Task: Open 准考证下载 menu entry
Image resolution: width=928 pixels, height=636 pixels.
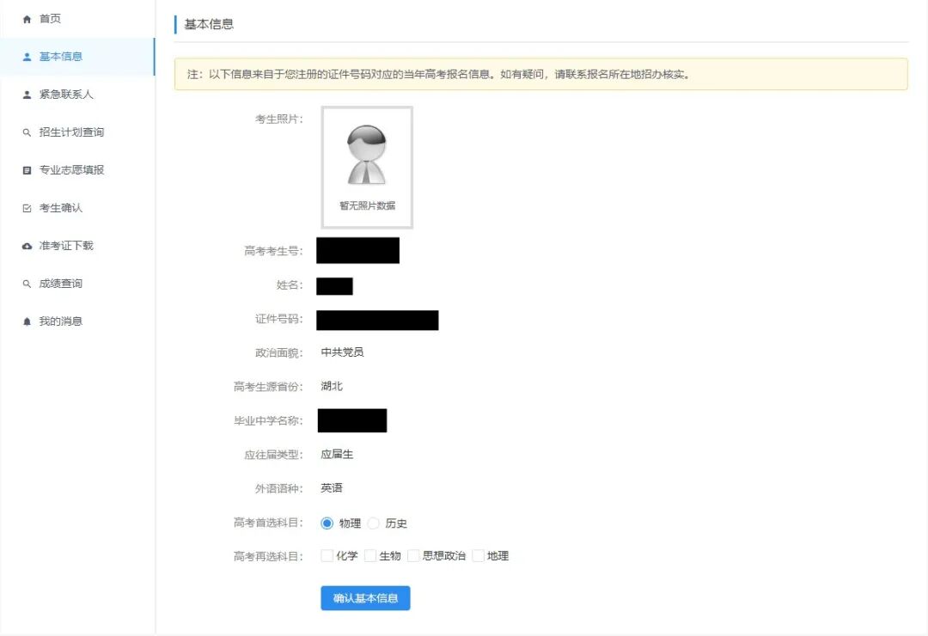Action: pyautogui.click(x=77, y=247)
